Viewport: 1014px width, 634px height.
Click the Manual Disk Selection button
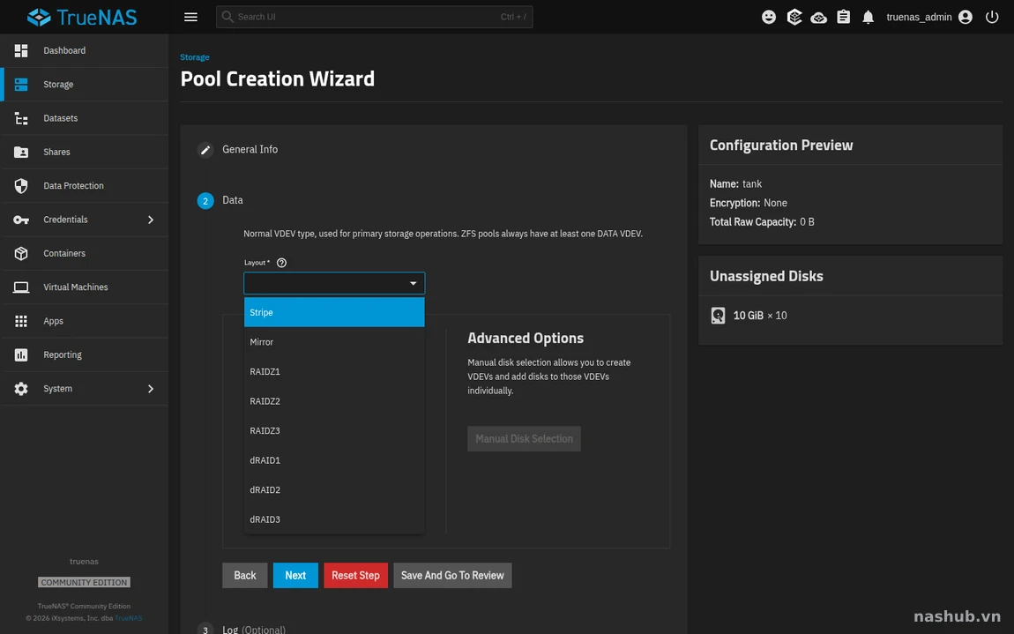pyautogui.click(x=525, y=438)
